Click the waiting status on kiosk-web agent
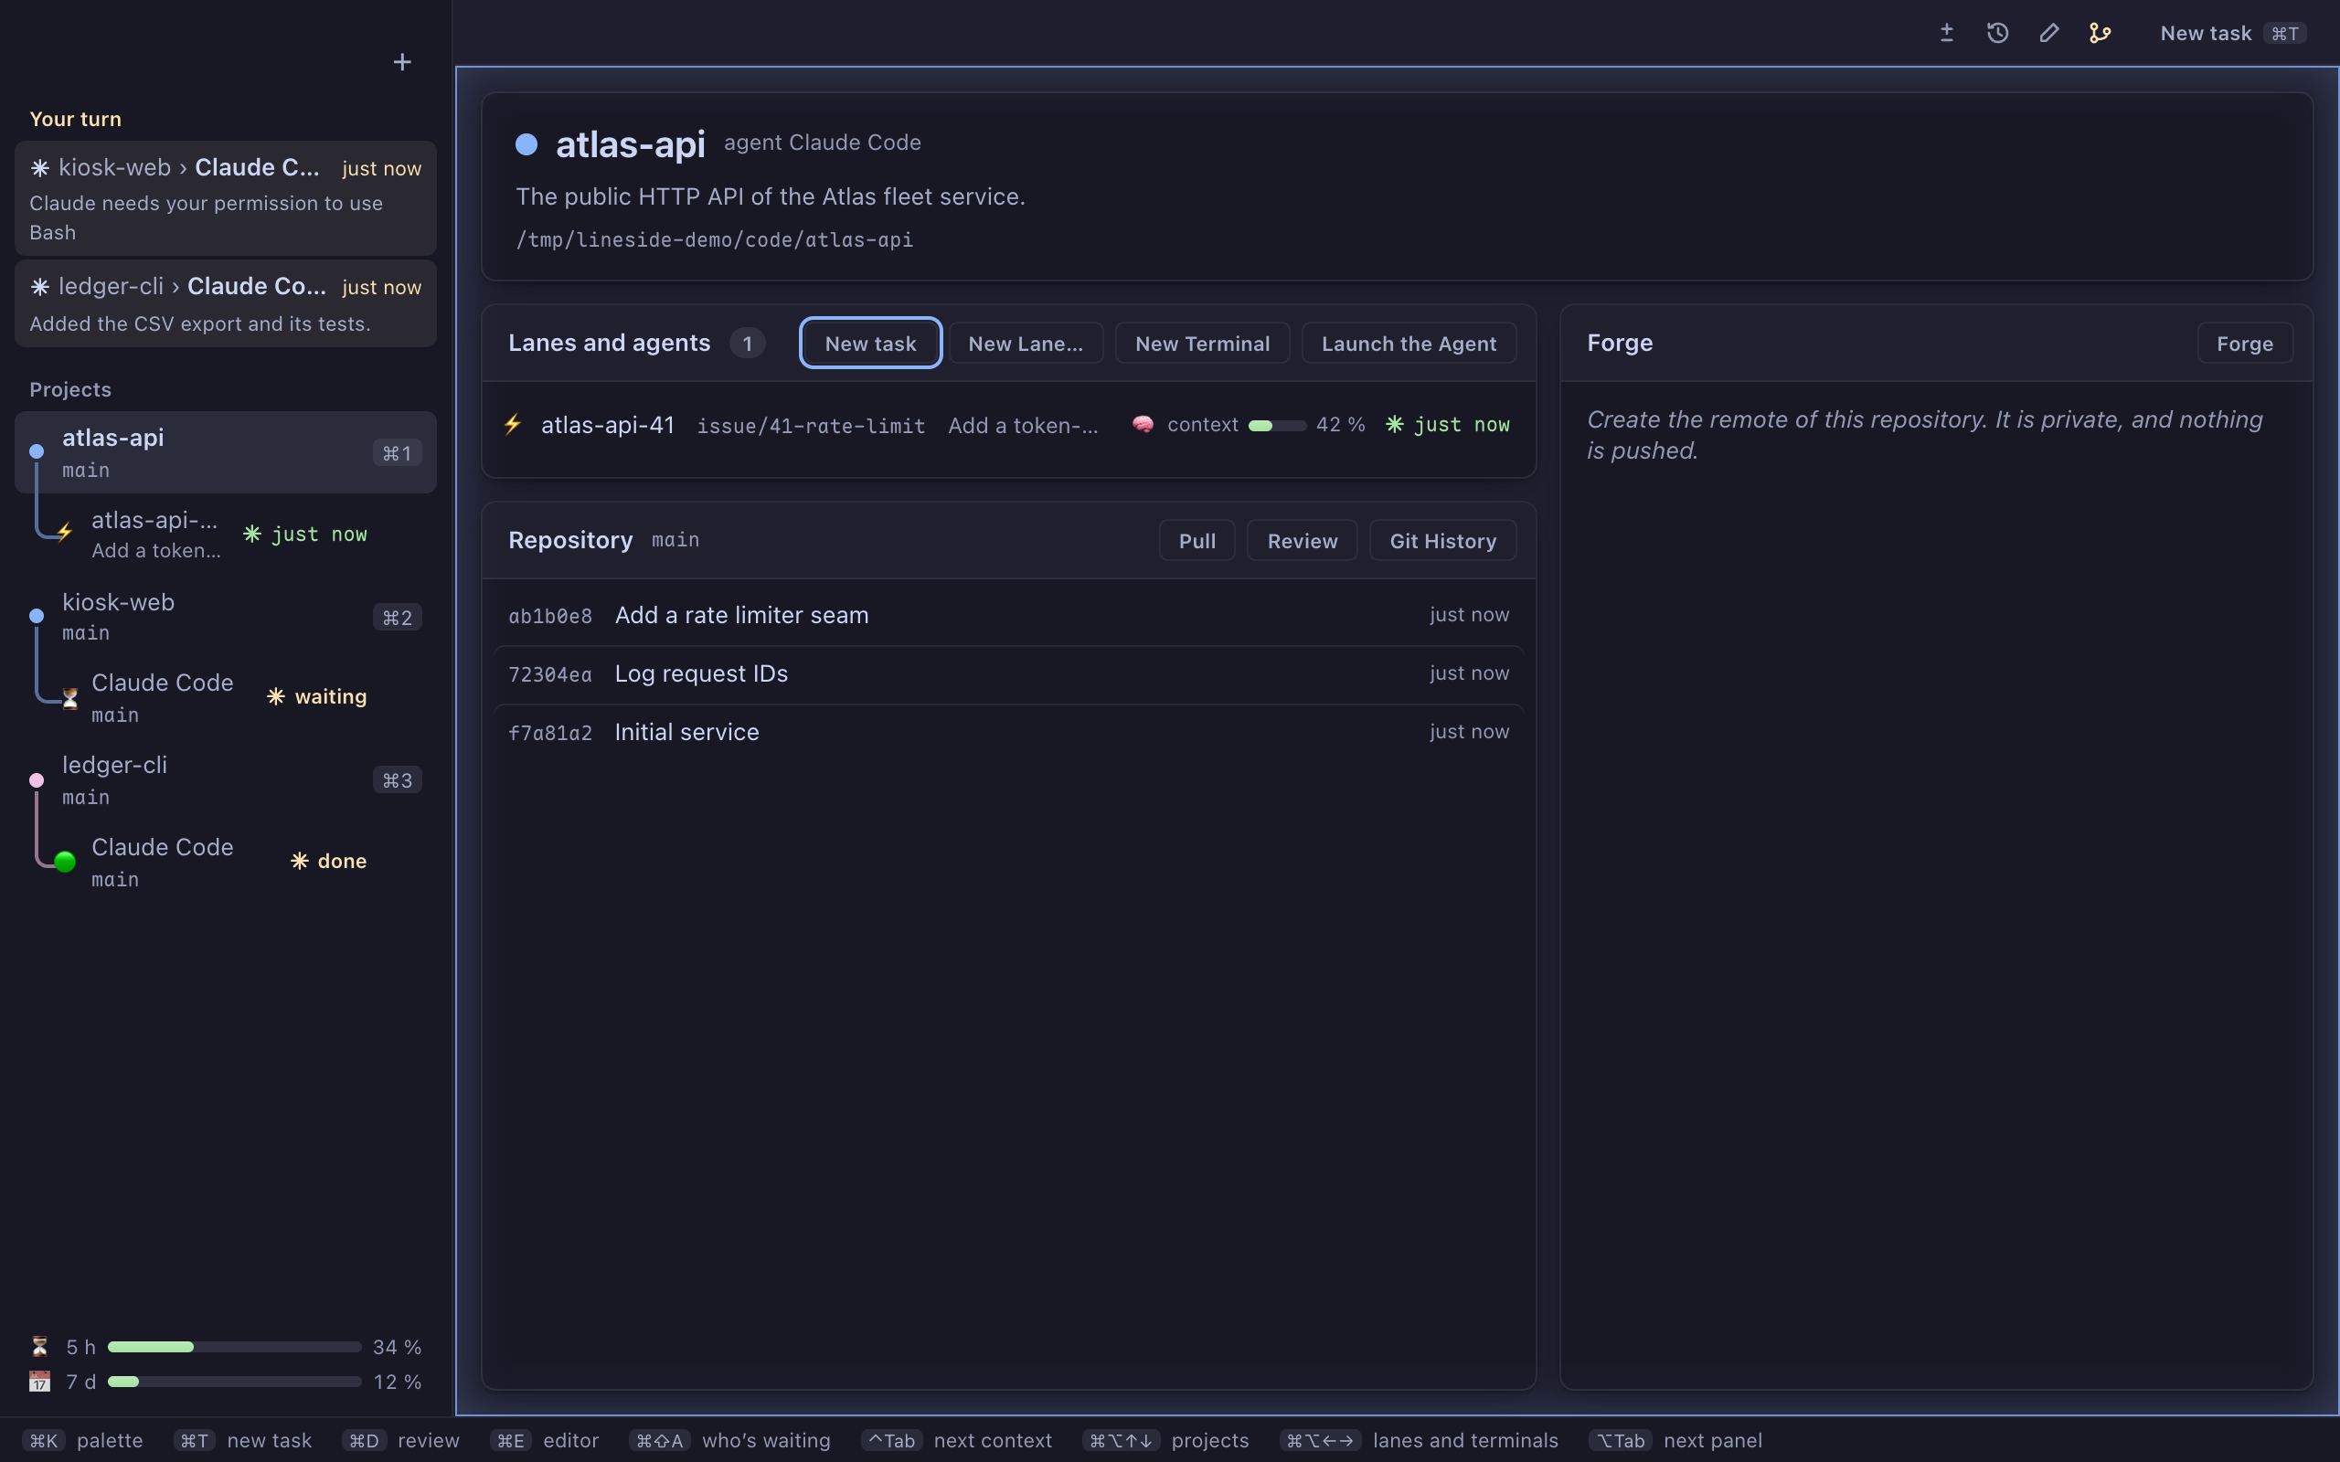This screenshot has height=1462, width=2340. pos(317,696)
